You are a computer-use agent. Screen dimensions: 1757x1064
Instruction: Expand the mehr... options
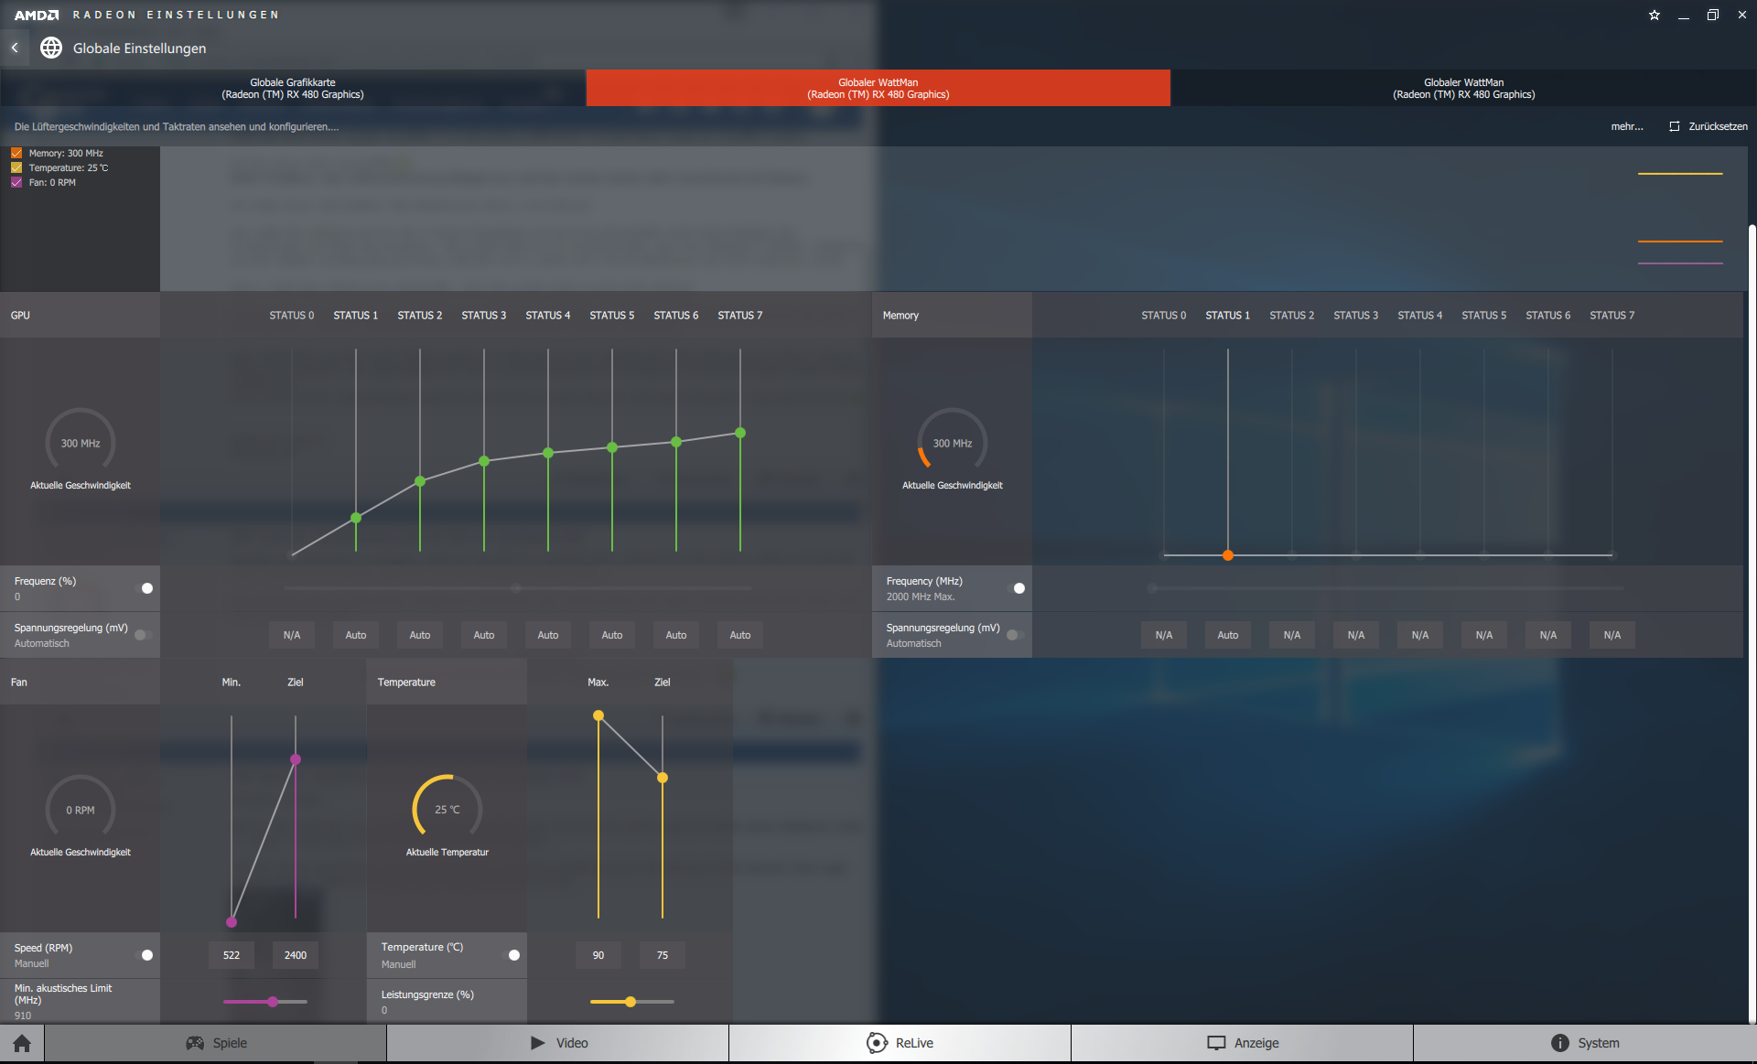[x=1626, y=126]
